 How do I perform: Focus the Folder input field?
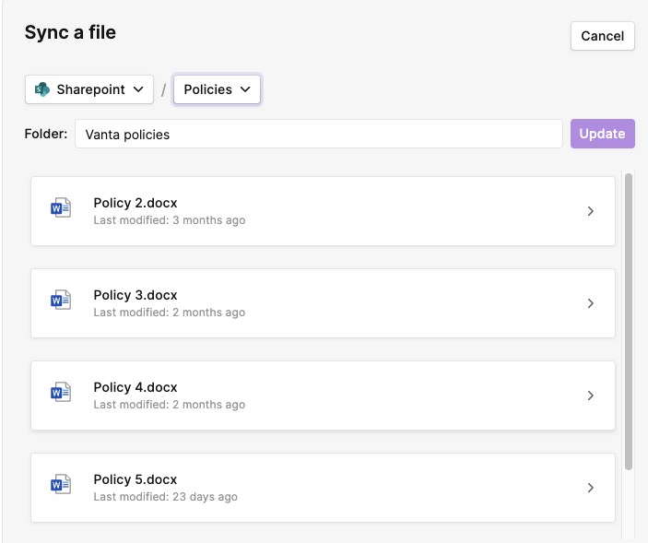click(319, 134)
